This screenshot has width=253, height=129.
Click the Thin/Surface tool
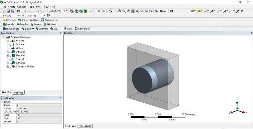coord(11,29)
